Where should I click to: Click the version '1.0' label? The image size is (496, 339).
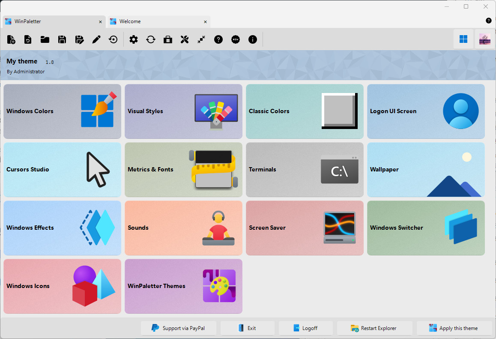50,62
